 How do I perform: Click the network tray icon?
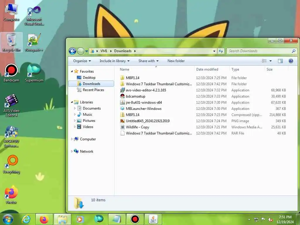[256, 219]
